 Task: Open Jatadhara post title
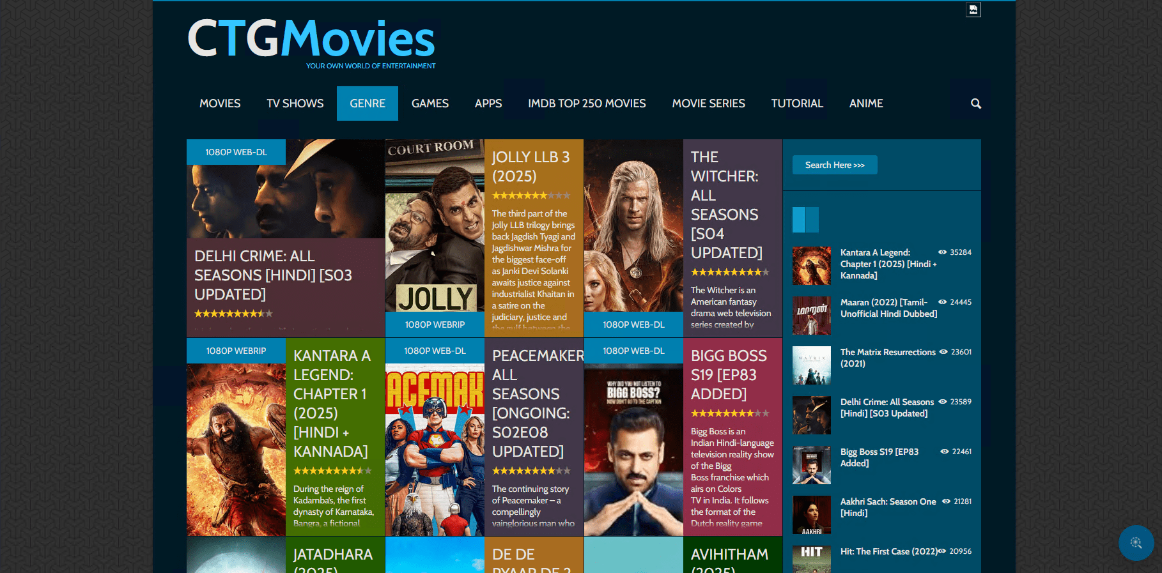(333, 559)
